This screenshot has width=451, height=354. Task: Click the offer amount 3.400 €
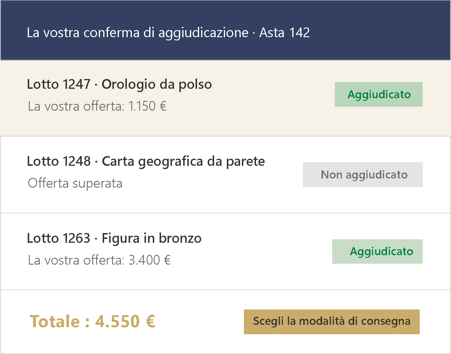point(150,260)
